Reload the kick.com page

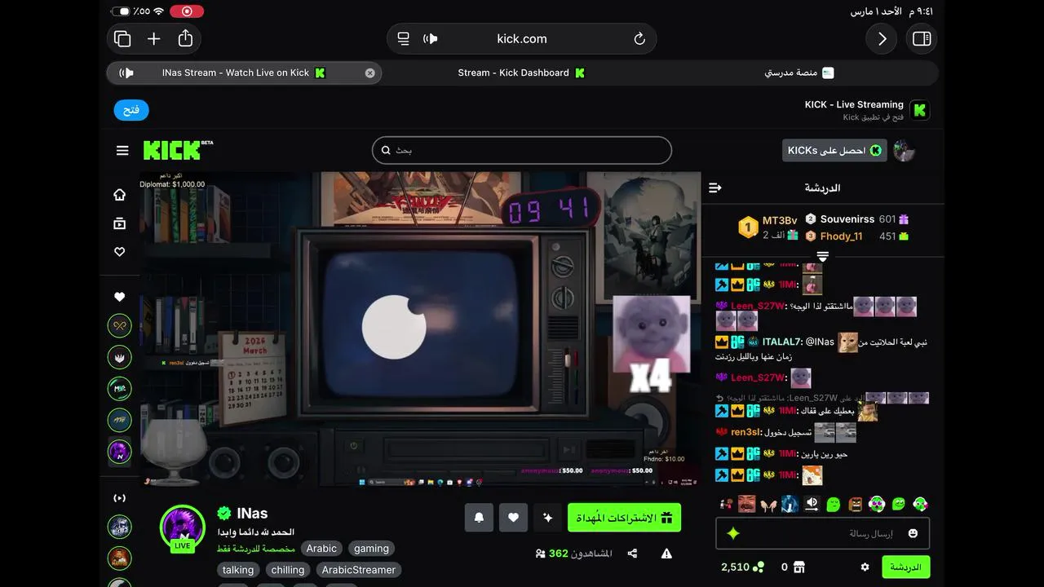point(639,38)
